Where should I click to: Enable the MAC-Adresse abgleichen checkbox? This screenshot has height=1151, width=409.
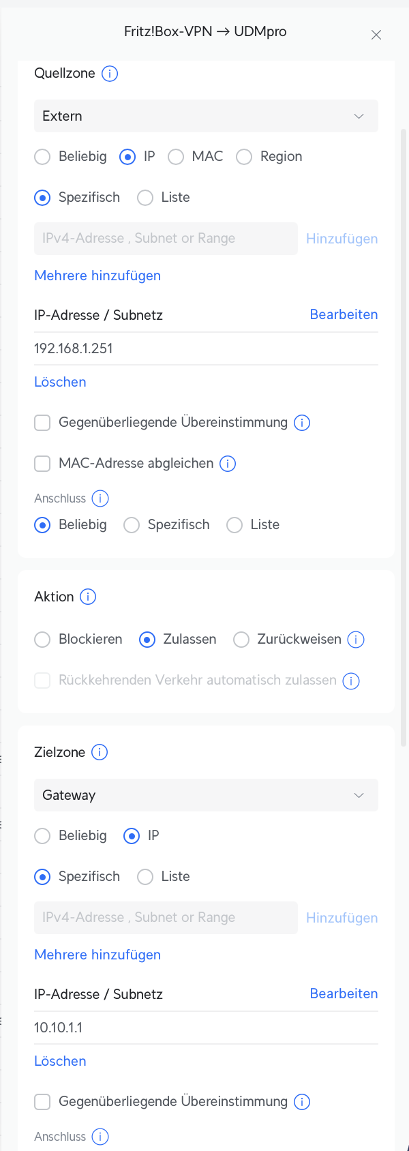[42, 464]
